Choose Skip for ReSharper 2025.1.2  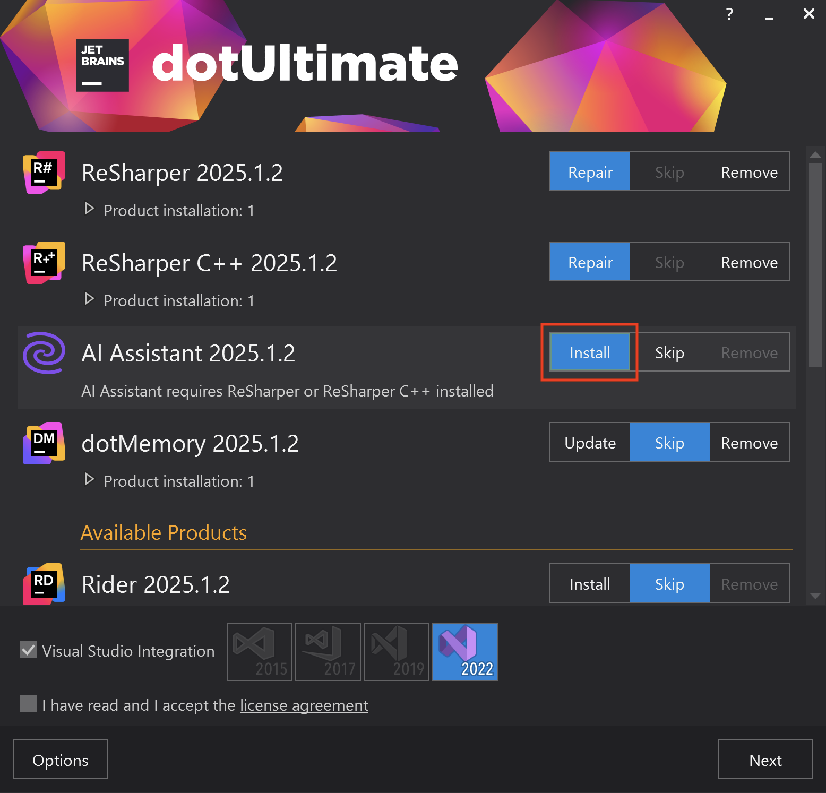pyautogui.click(x=669, y=171)
